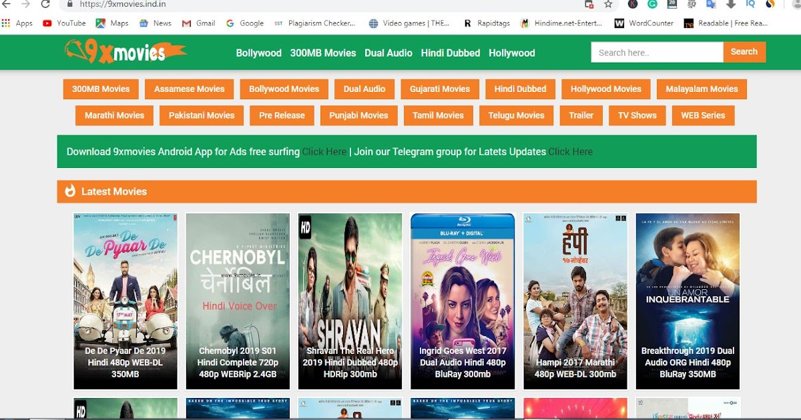Open the Gmail bookmark
The height and width of the screenshot is (420, 801).
pos(198,23)
